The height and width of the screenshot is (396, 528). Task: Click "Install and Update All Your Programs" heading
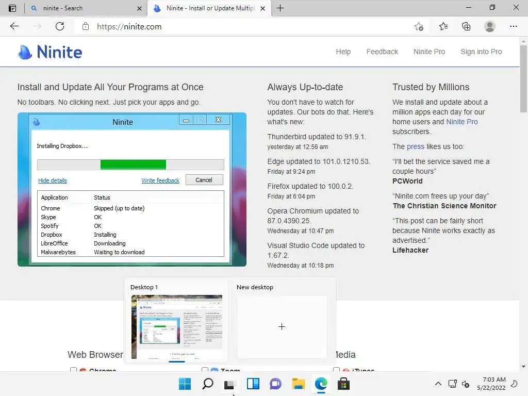110,87
